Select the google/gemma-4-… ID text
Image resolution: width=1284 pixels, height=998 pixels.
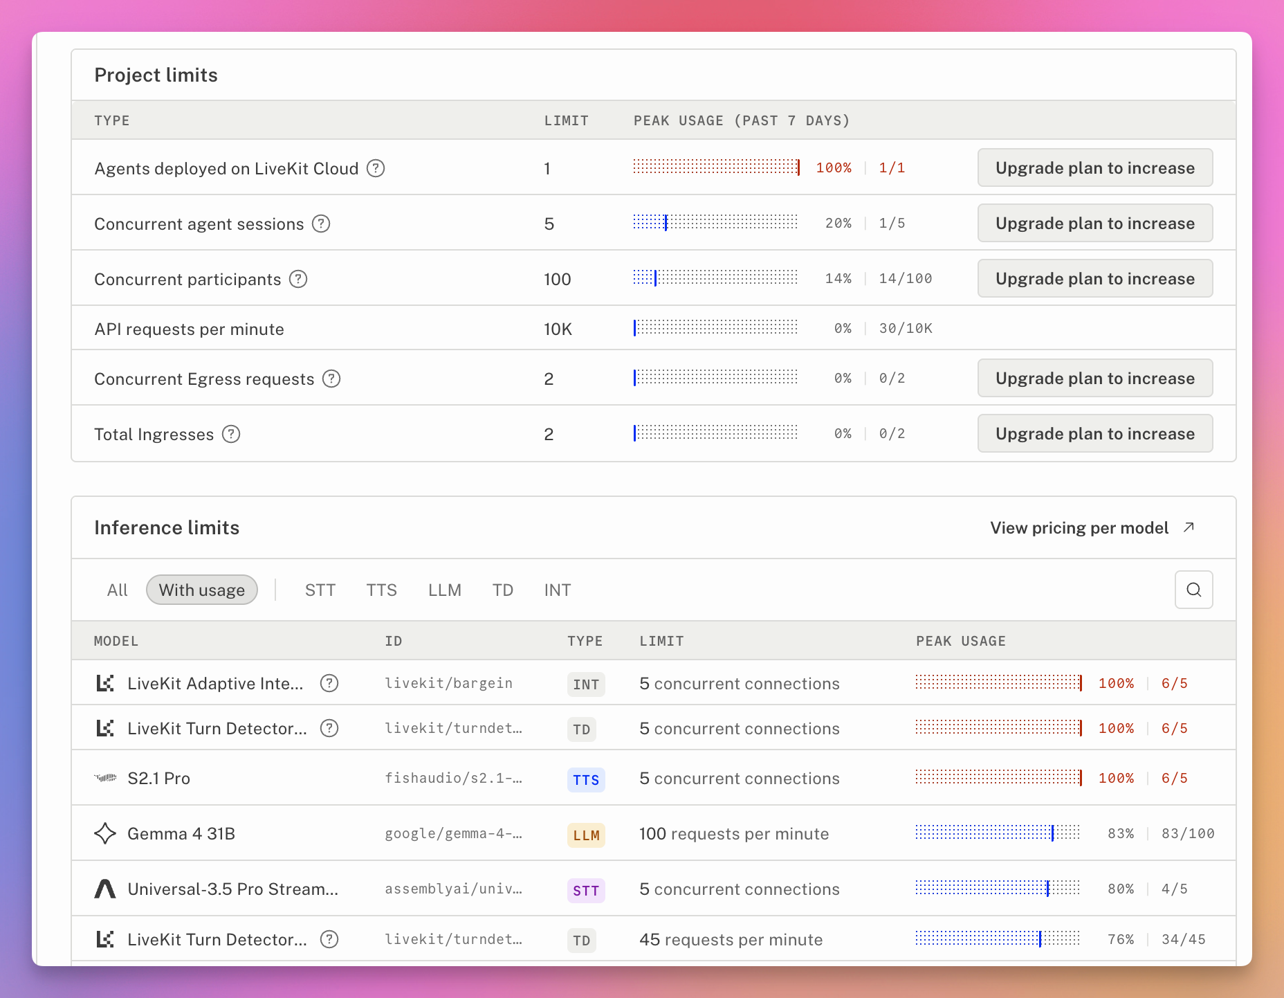454,833
